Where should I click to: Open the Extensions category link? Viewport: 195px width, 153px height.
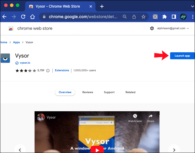tap(62, 70)
